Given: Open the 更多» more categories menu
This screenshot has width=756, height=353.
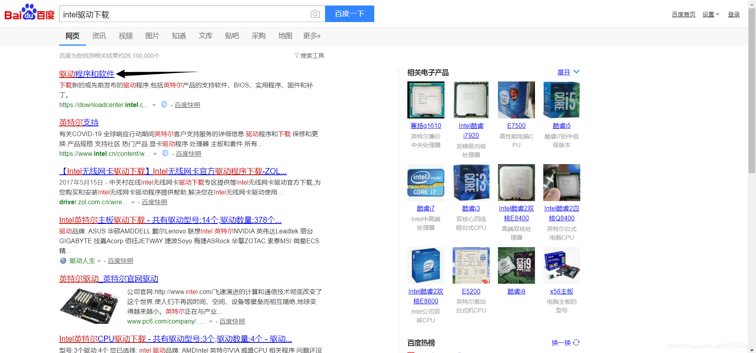Looking at the screenshot, I should [312, 36].
